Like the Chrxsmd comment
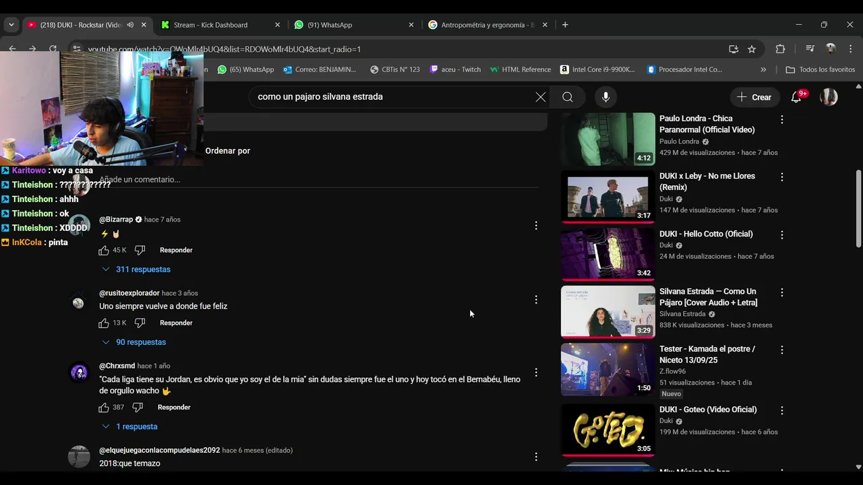The image size is (863, 485). (x=104, y=407)
